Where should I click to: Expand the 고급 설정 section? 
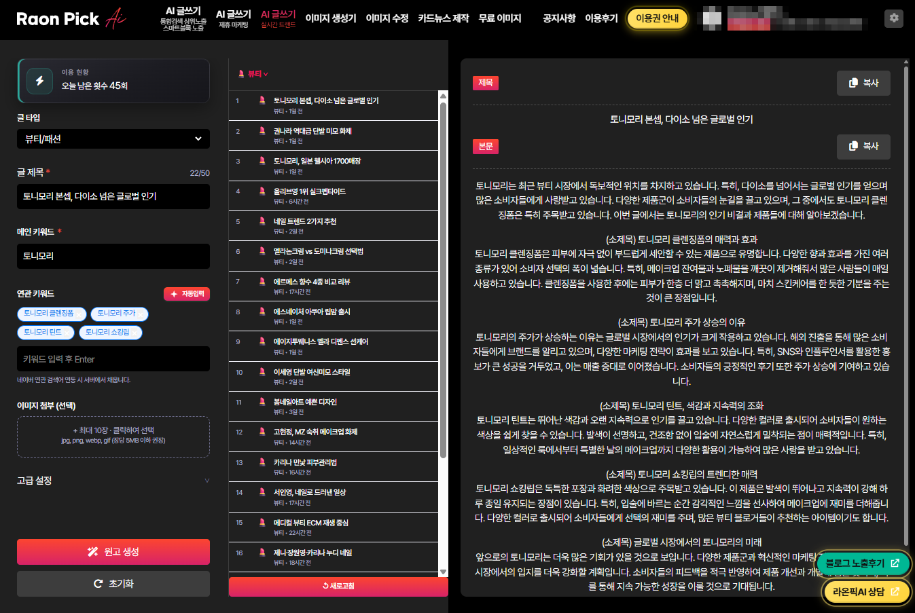113,481
